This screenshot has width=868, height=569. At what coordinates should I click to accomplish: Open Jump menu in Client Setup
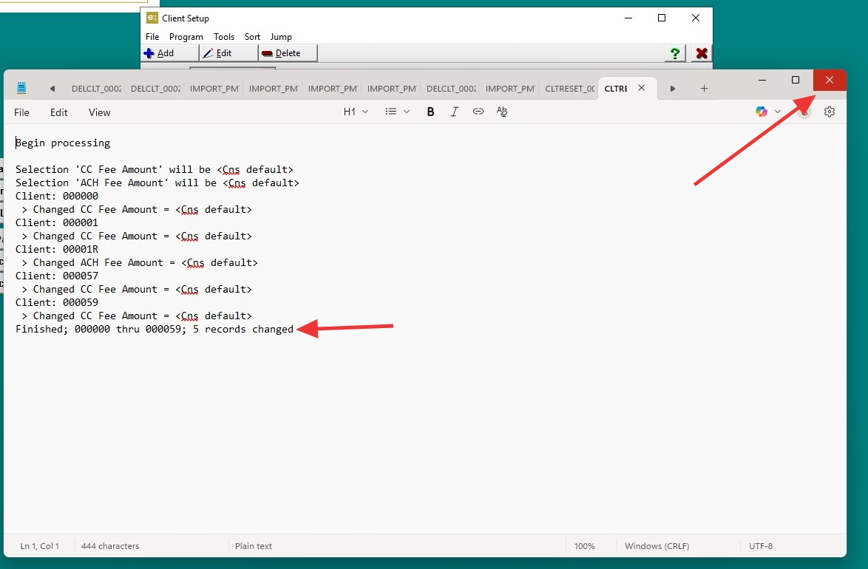click(x=281, y=36)
